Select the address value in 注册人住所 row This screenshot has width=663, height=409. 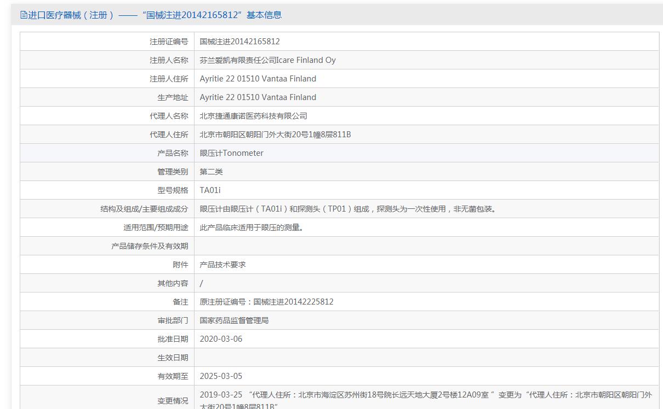click(x=258, y=79)
